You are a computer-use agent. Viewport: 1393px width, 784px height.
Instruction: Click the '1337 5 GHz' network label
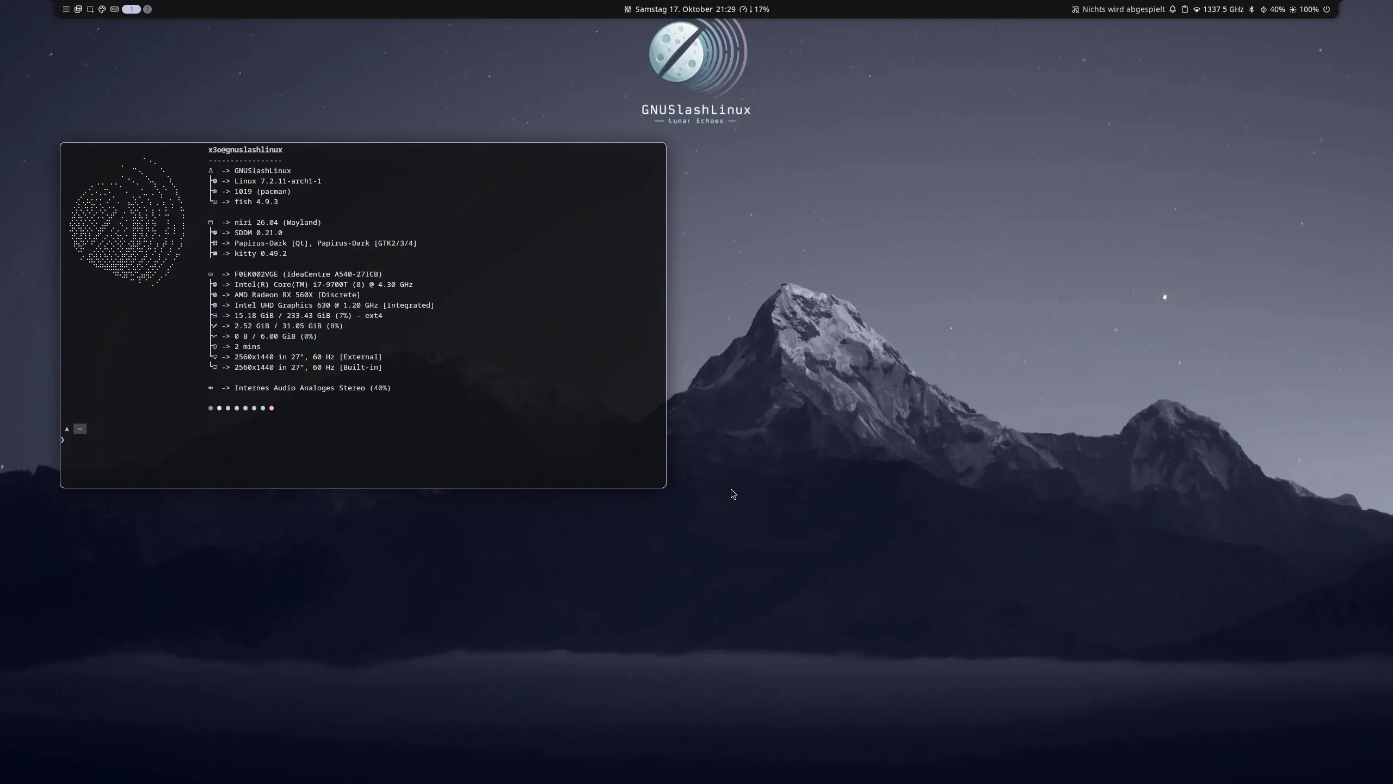(1223, 9)
